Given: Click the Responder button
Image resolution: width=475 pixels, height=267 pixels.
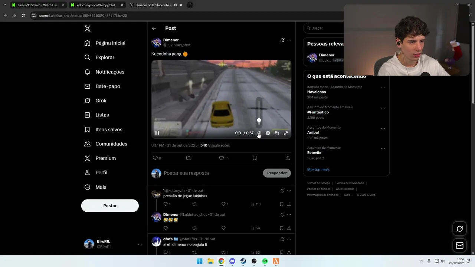Looking at the screenshot, I should click(x=277, y=173).
